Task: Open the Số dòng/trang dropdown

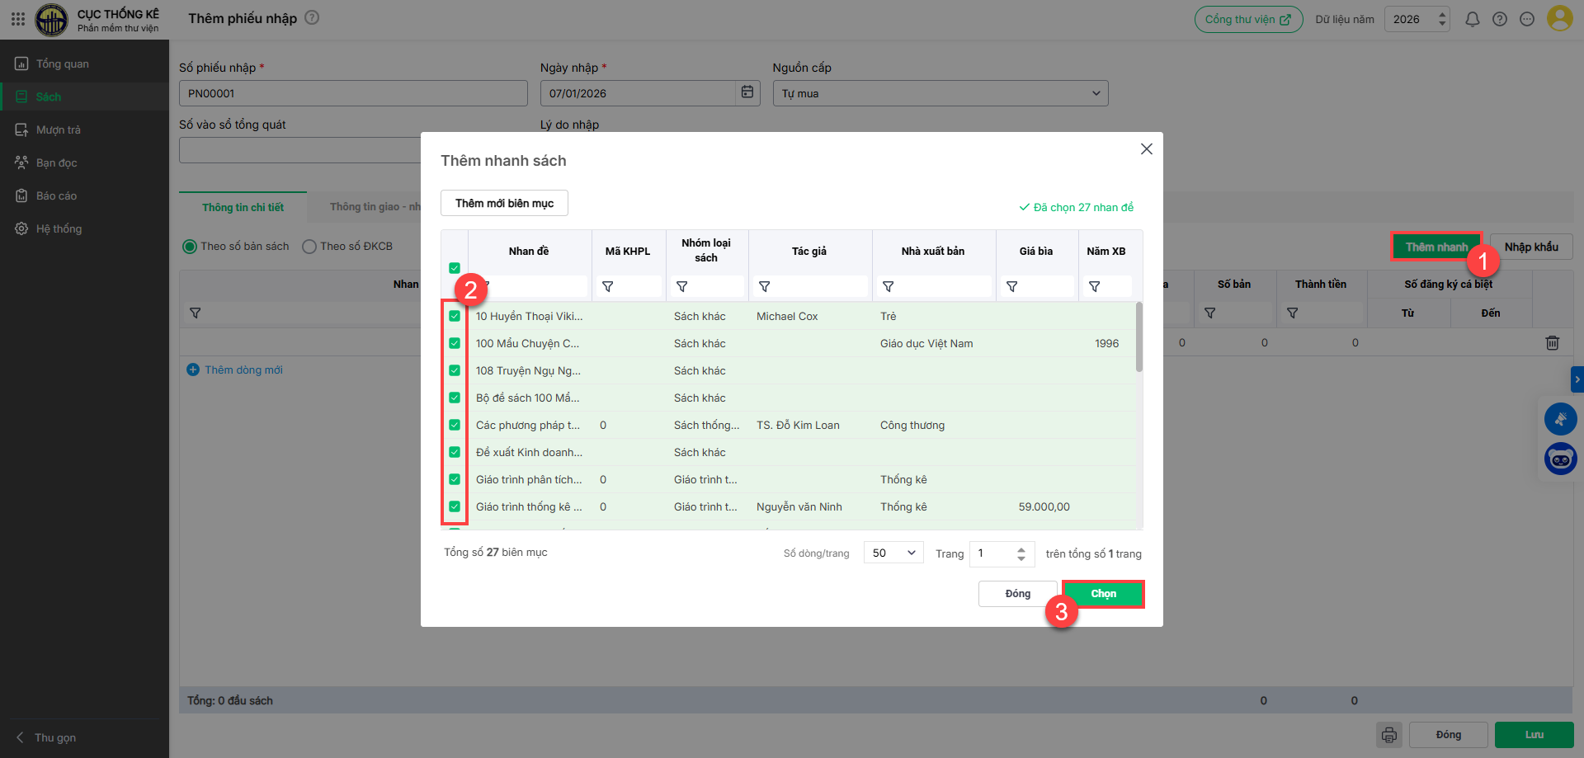Action: click(893, 553)
